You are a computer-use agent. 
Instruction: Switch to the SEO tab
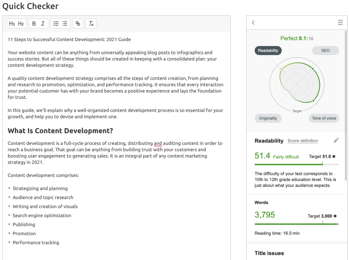click(x=325, y=50)
